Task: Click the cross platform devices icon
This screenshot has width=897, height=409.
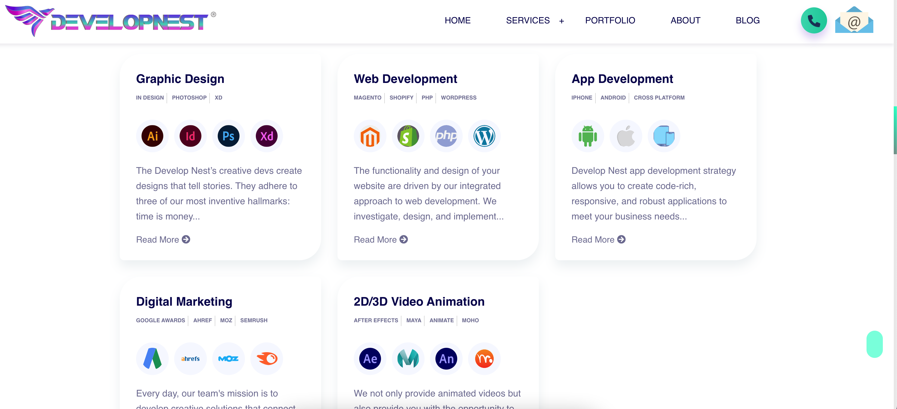Action: [x=664, y=136]
